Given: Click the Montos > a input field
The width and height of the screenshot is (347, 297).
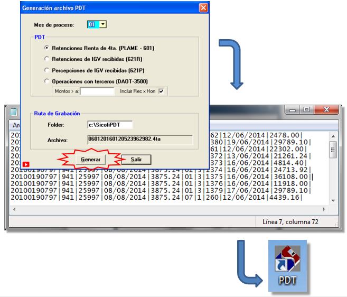Looking at the screenshot, I should pyautogui.click(x=97, y=91).
